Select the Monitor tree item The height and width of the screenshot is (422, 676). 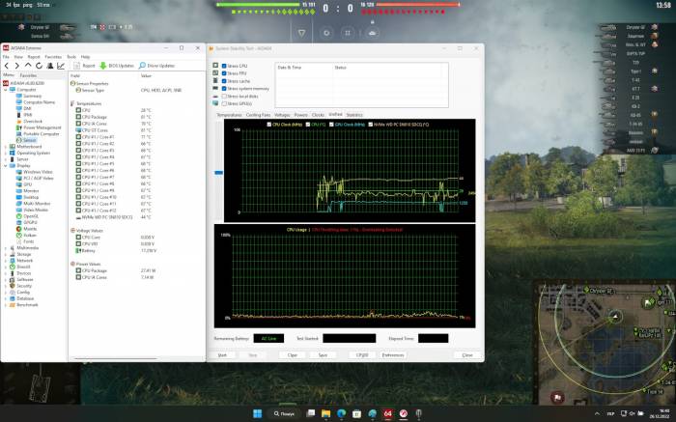(x=27, y=190)
